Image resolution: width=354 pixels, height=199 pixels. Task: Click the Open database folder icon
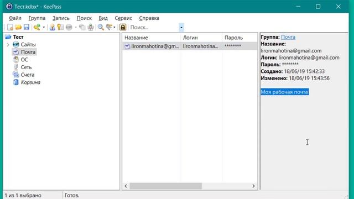click(18, 27)
